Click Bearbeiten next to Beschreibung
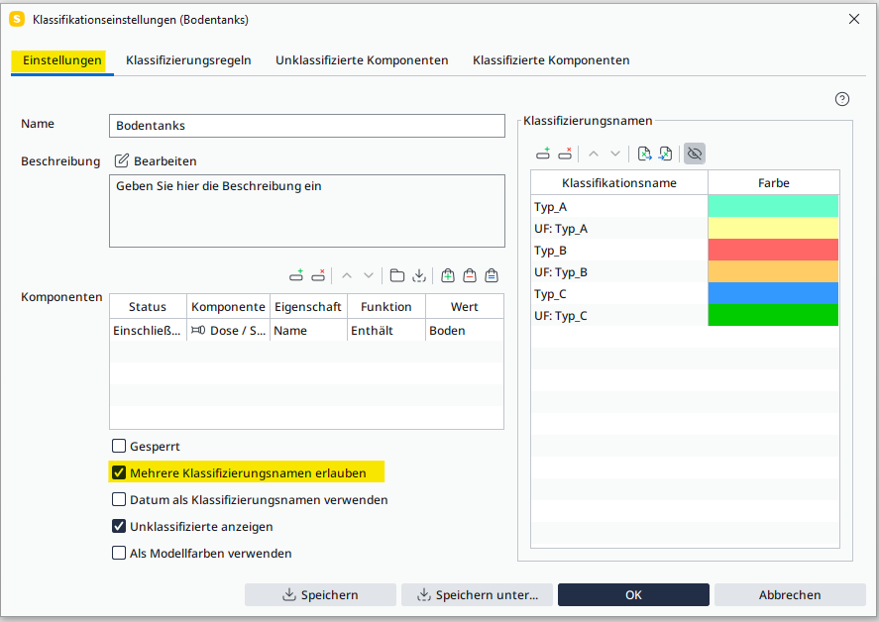Screen dimensions: 879x622 (x=156, y=160)
